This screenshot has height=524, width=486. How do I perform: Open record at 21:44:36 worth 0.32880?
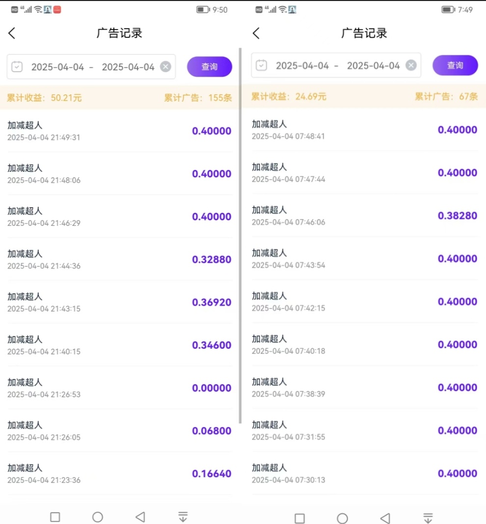pyautogui.click(x=119, y=259)
